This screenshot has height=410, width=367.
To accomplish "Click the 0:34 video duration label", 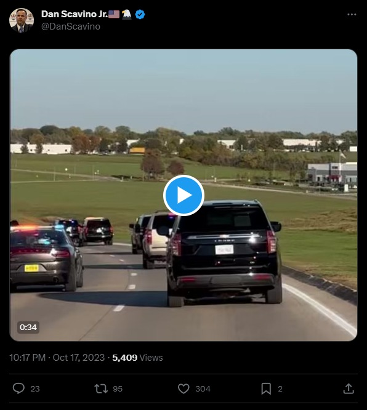I will tap(28, 327).
